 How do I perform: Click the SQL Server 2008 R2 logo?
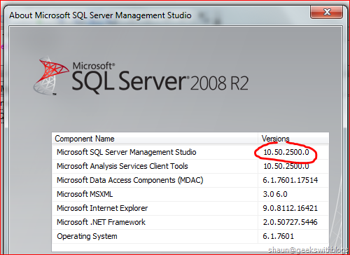141,76
